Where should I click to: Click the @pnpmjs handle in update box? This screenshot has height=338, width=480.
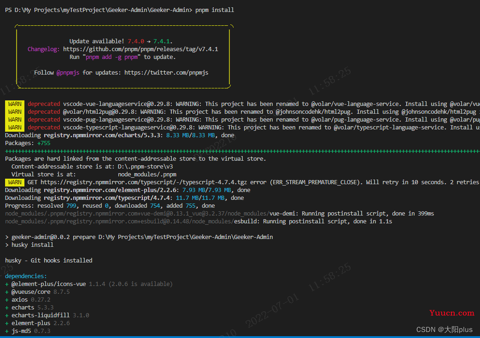[x=68, y=72]
